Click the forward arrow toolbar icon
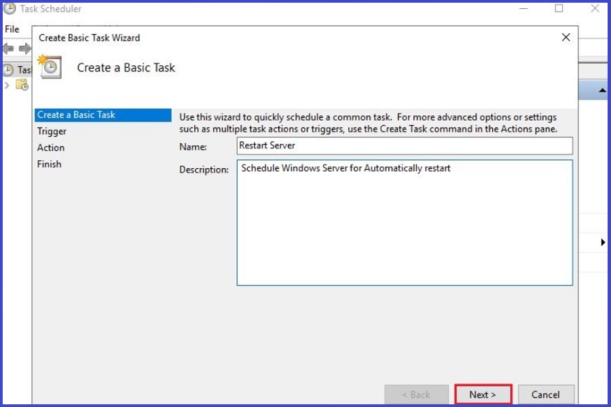 tap(24, 48)
